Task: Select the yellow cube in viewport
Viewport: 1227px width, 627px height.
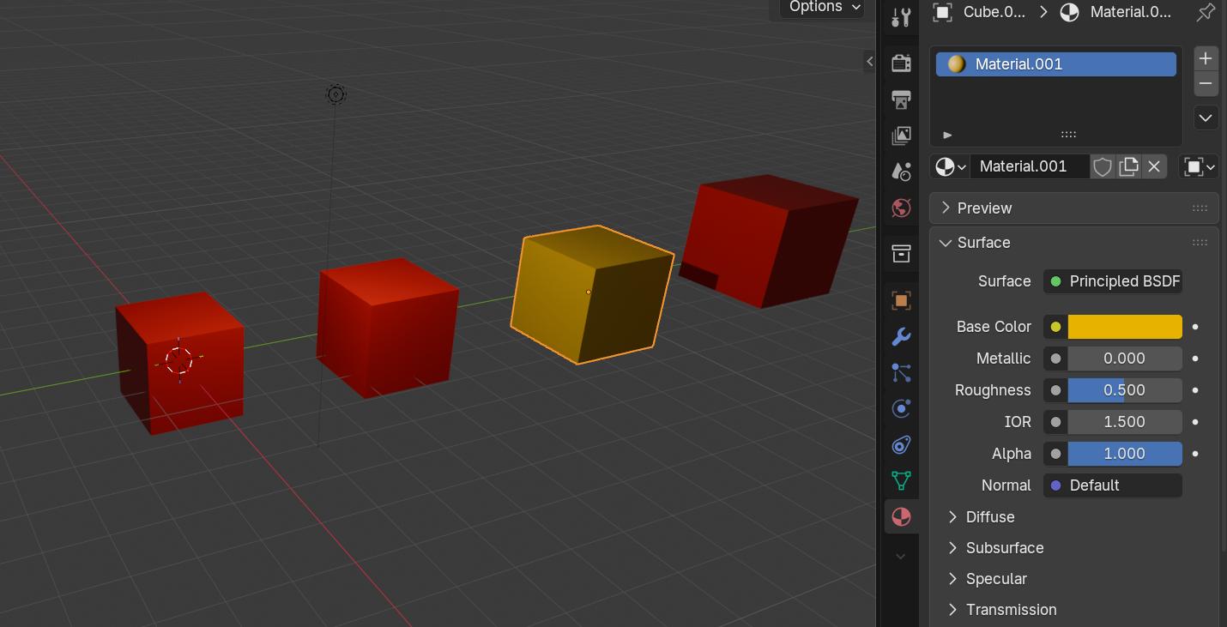Action: coord(591,294)
